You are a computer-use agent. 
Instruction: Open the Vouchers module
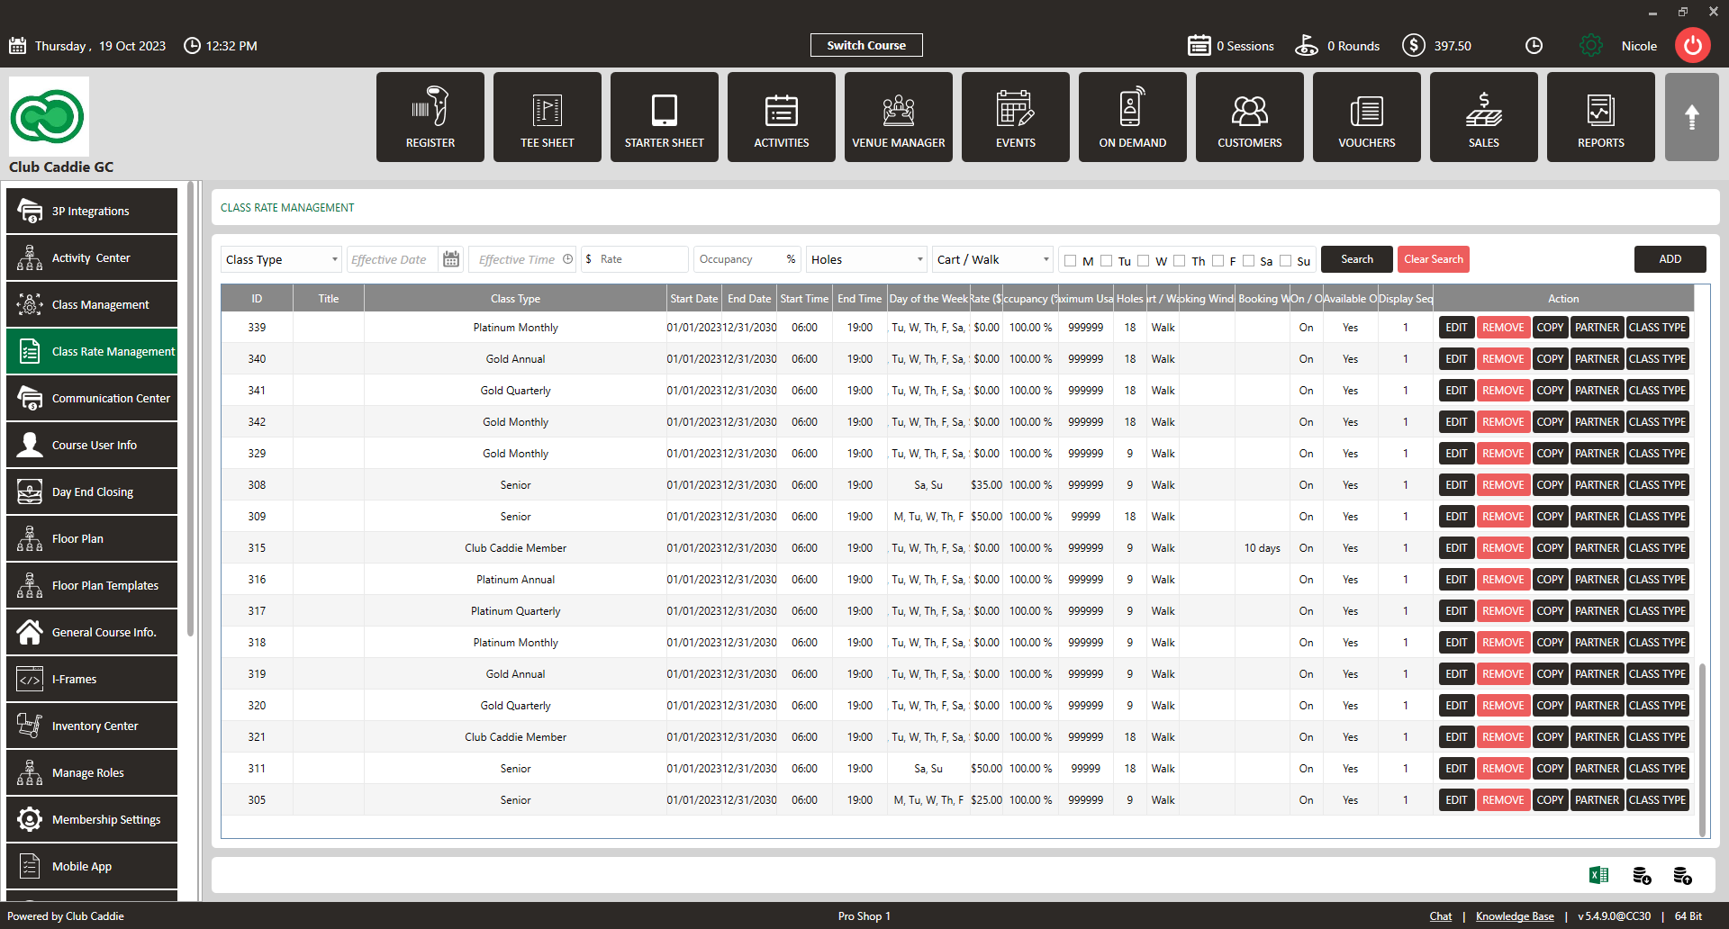tap(1366, 117)
